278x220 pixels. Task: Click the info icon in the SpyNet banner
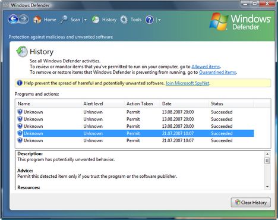(20, 83)
